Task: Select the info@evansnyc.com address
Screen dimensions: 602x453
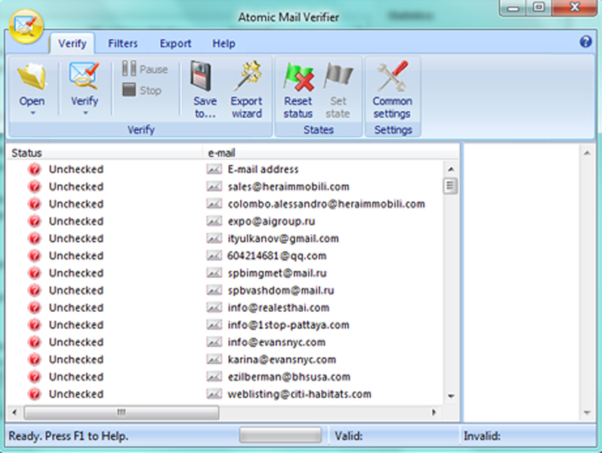Action: pos(276,343)
